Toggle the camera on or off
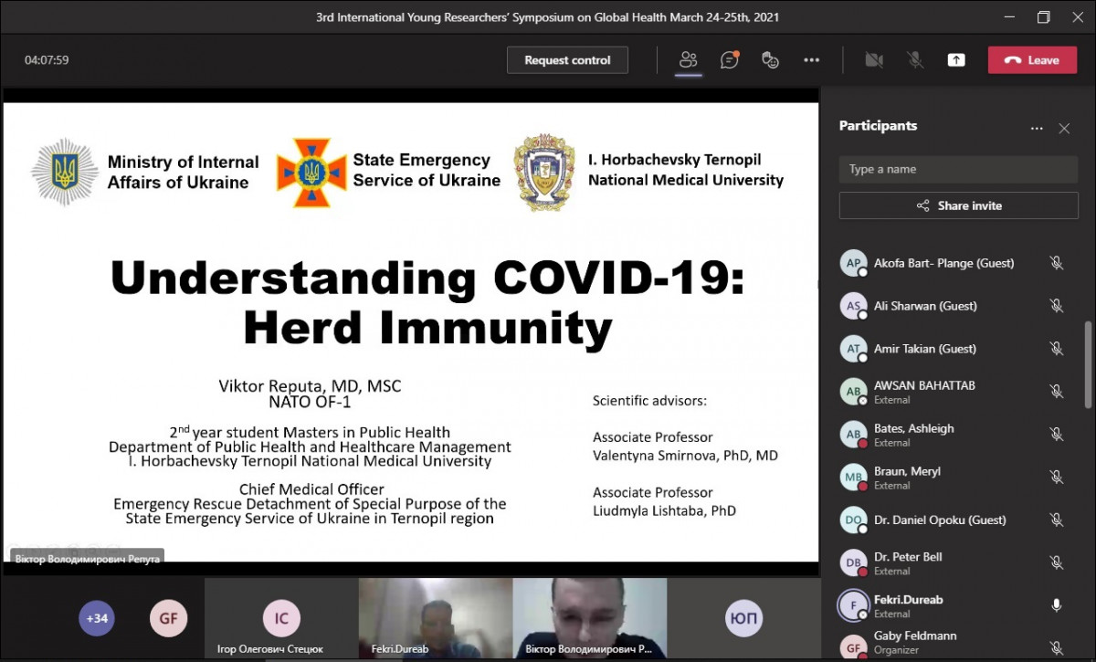Screen dimensions: 1096x662 pyautogui.click(x=874, y=60)
